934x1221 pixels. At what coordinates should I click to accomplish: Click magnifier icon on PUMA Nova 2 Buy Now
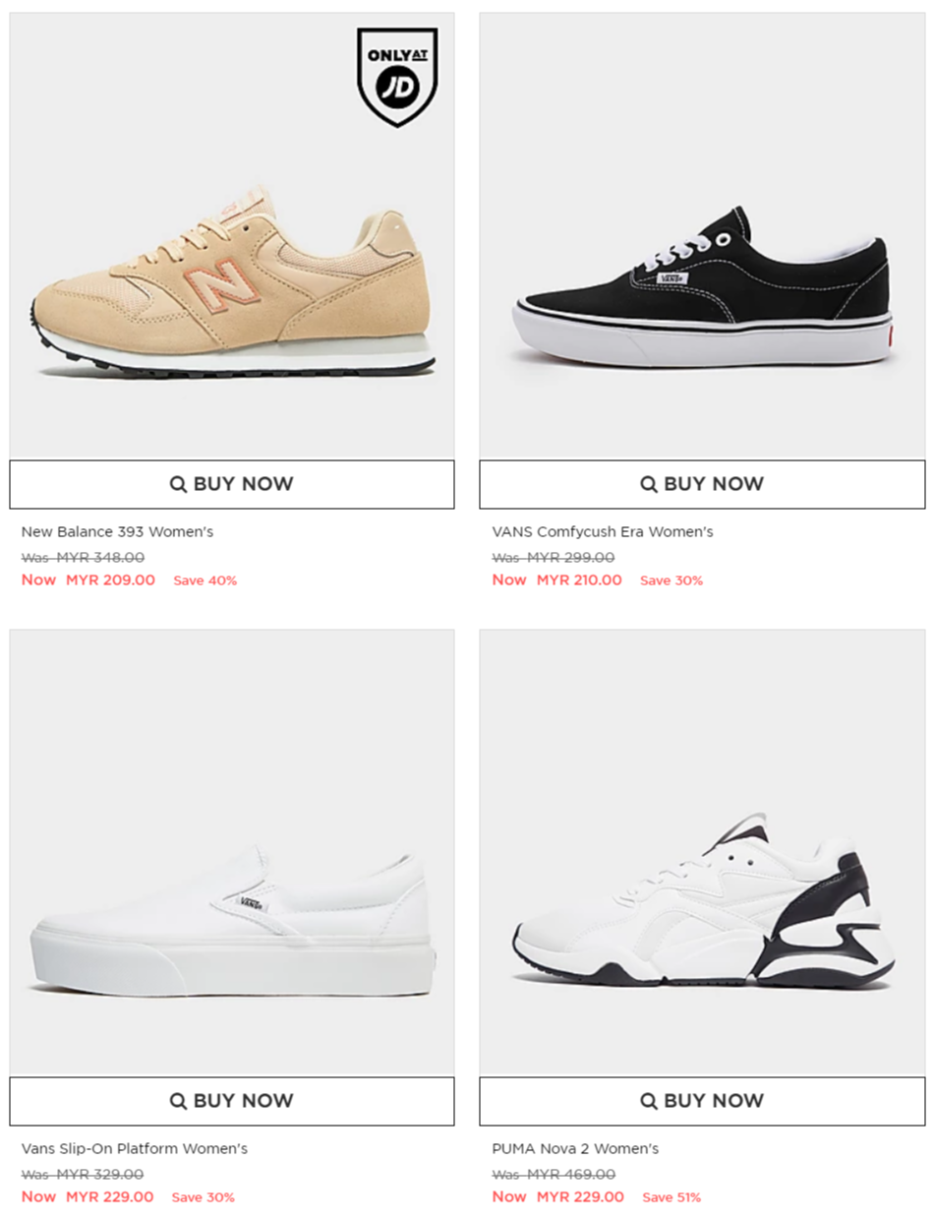pos(649,1101)
